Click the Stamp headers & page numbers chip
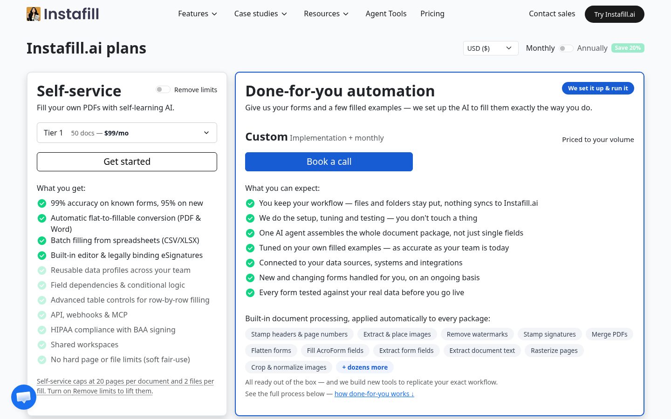This screenshot has width=671, height=419. 299,334
